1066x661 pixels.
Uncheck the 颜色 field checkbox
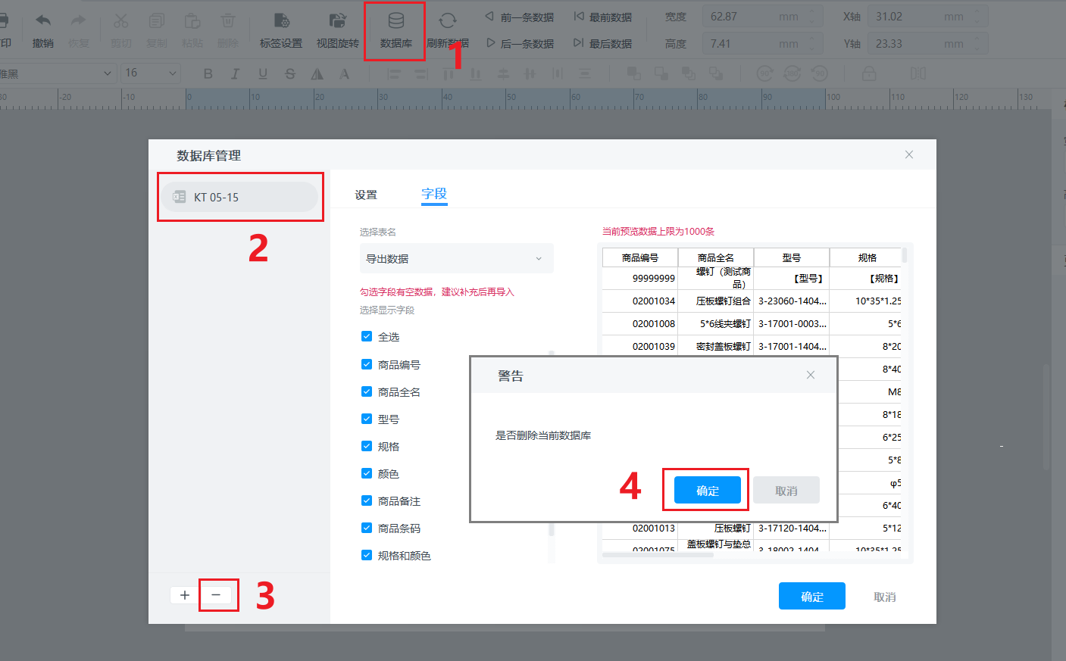point(367,473)
